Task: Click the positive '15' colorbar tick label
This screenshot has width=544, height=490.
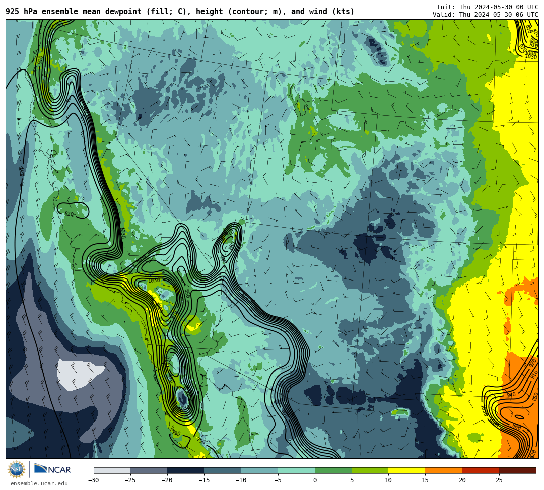Action: [x=425, y=480]
